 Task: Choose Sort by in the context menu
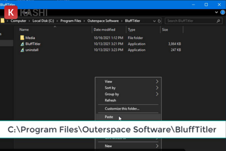[128, 88]
